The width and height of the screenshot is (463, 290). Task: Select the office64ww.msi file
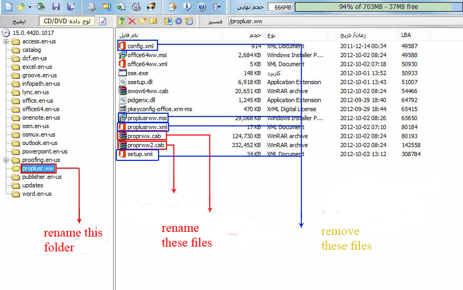point(147,55)
